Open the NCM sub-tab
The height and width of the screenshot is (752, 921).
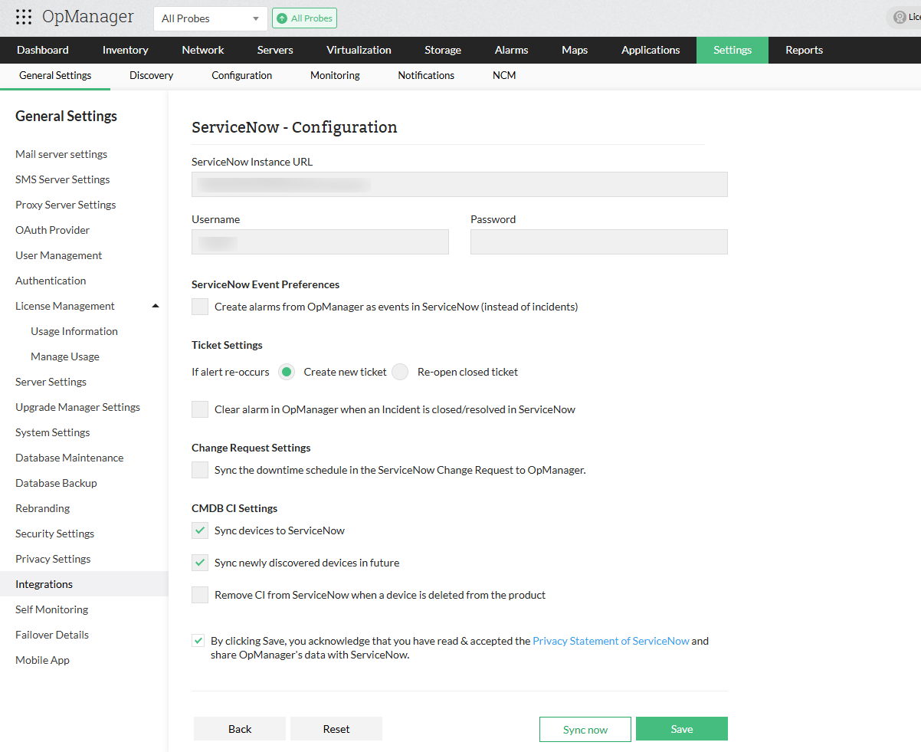point(504,76)
